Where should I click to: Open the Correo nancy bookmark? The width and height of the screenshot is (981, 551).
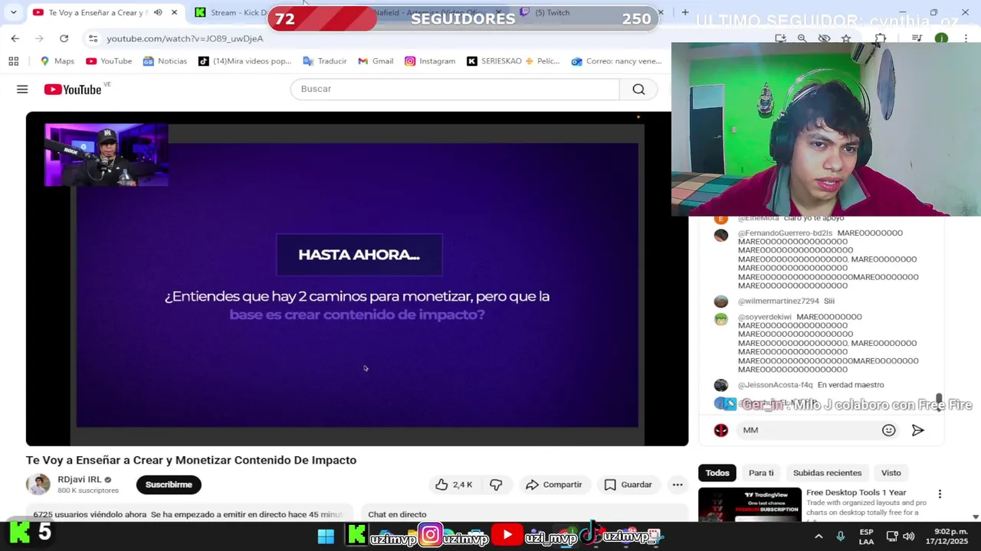point(616,61)
